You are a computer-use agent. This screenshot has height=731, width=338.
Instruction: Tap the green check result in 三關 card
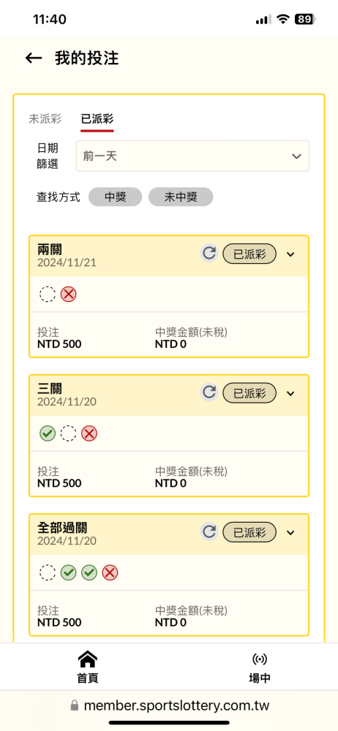click(x=48, y=434)
